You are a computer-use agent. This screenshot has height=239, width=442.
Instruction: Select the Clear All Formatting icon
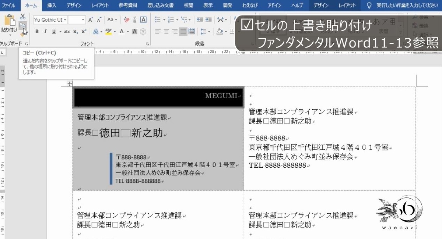(127, 19)
